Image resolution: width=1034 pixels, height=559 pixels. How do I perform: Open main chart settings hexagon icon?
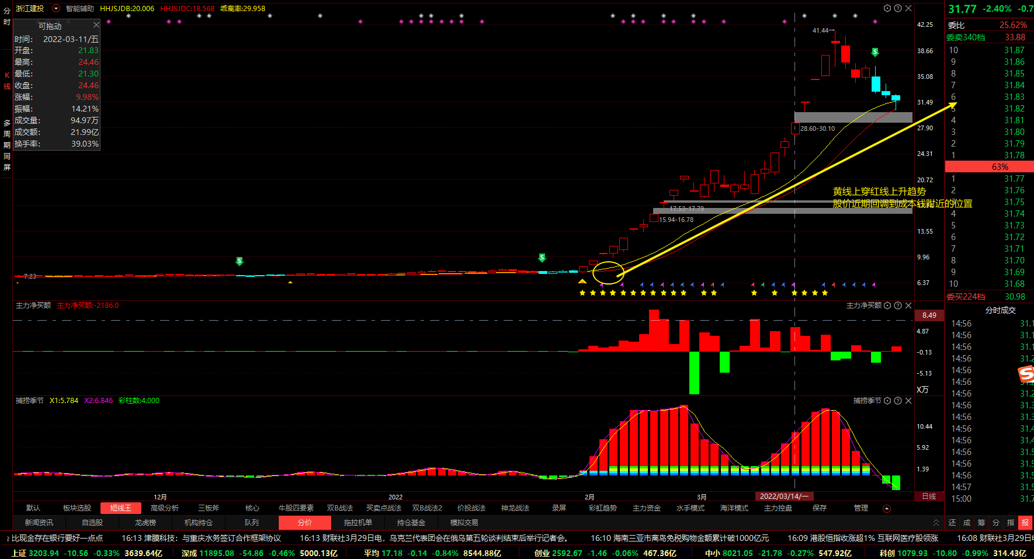tap(887, 8)
